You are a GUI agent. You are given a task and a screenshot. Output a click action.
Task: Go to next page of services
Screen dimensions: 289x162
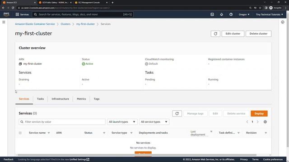pyautogui.click(x=258, y=122)
